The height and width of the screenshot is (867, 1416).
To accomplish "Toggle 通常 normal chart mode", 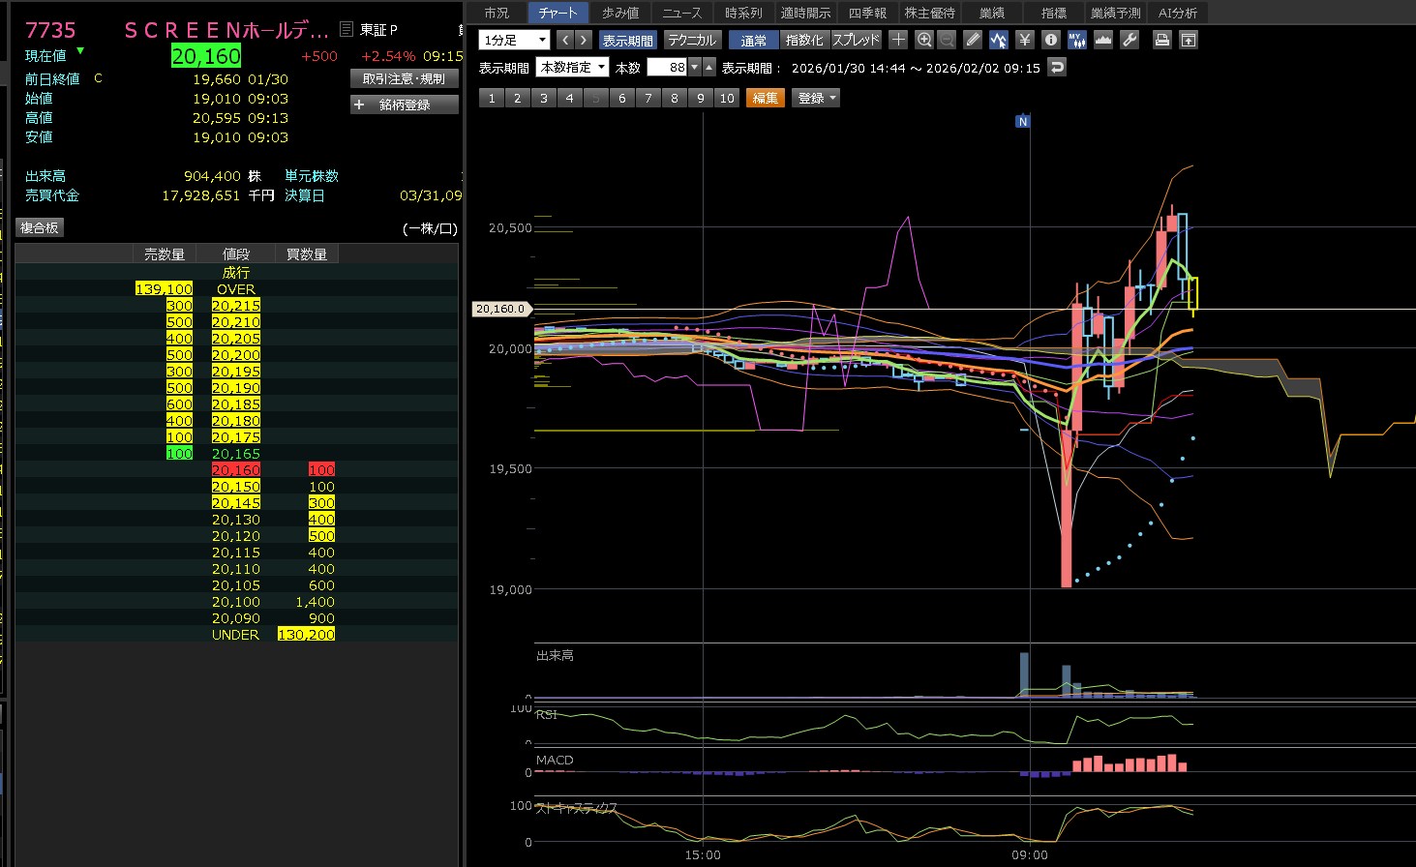I will click(754, 40).
